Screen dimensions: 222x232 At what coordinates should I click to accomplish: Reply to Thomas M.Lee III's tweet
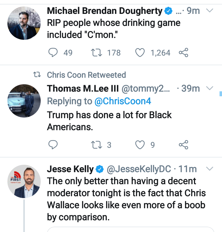click(x=54, y=144)
